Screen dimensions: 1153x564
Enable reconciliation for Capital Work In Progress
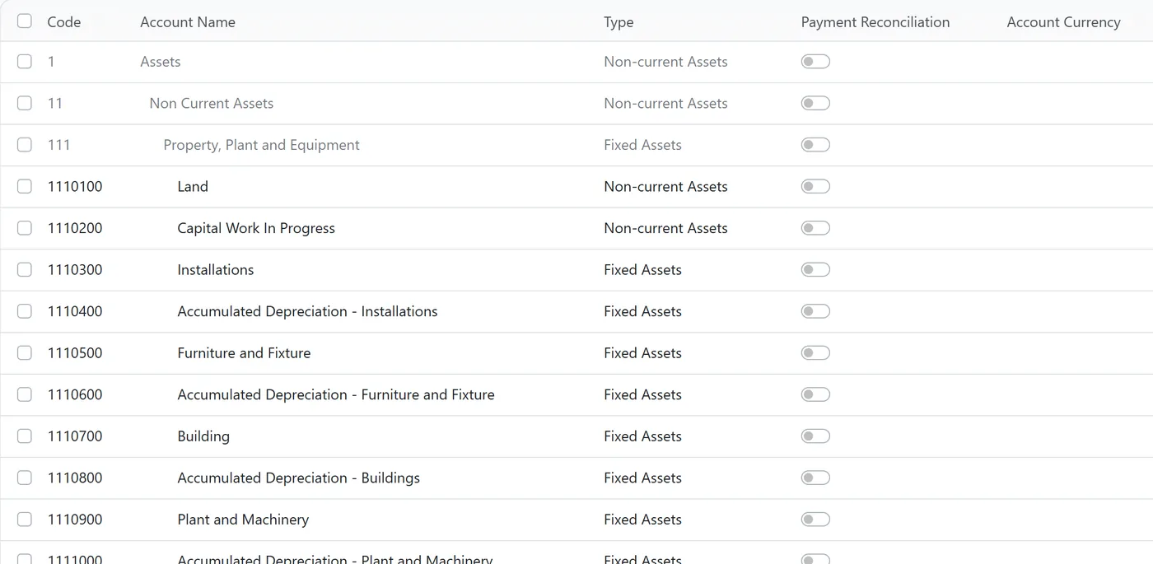(815, 228)
